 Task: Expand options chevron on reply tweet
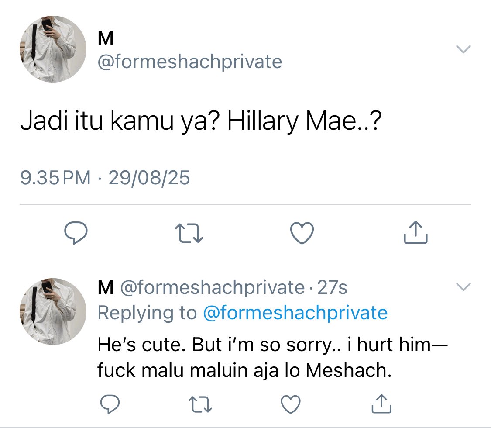(x=464, y=287)
